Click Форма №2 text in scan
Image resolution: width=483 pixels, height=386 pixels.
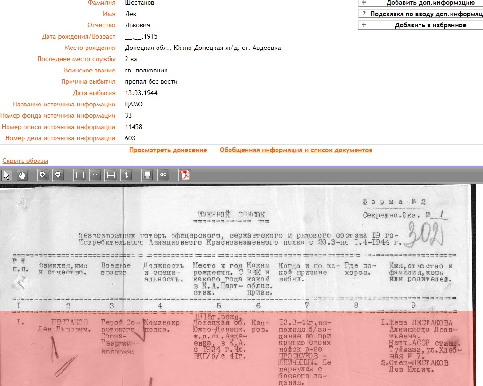pyautogui.click(x=394, y=202)
